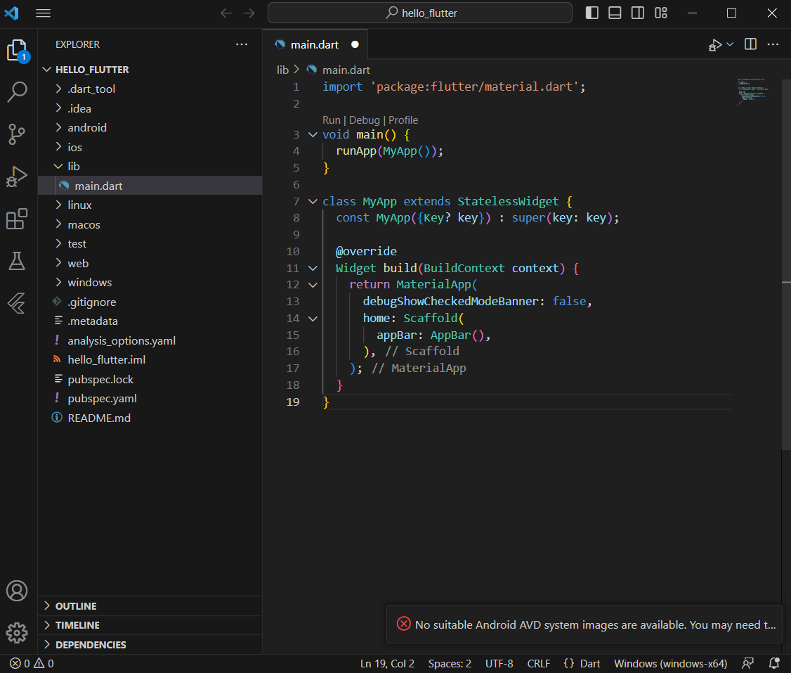Click the Debug code lens link
The width and height of the screenshot is (791, 673).
click(364, 120)
